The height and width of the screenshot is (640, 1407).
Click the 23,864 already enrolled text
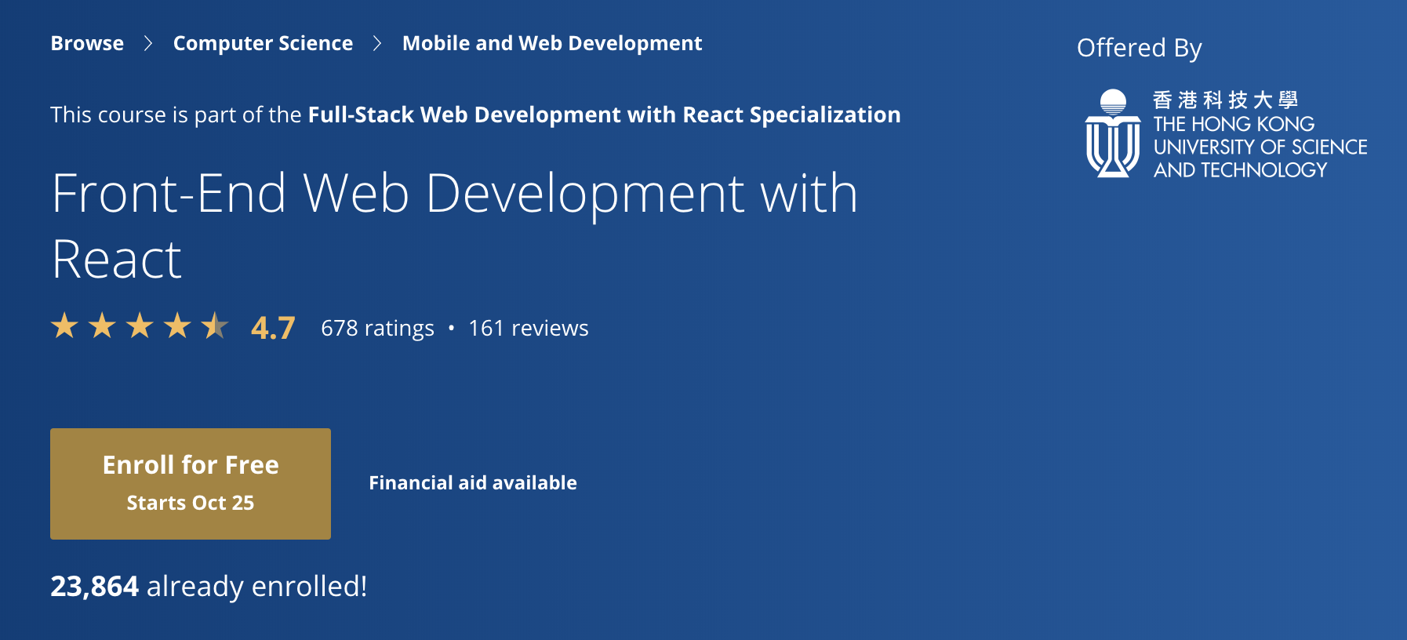click(x=209, y=586)
